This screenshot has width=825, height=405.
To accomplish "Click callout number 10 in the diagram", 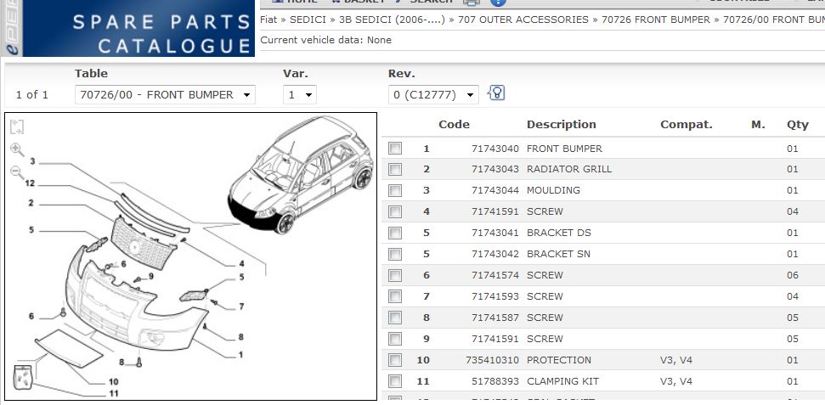I will (114, 382).
